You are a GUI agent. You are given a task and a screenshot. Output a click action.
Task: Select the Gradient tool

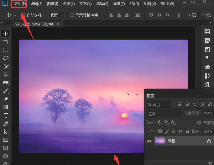click(6, 107)
